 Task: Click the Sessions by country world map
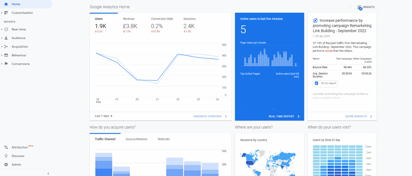[x=269, y=163]
